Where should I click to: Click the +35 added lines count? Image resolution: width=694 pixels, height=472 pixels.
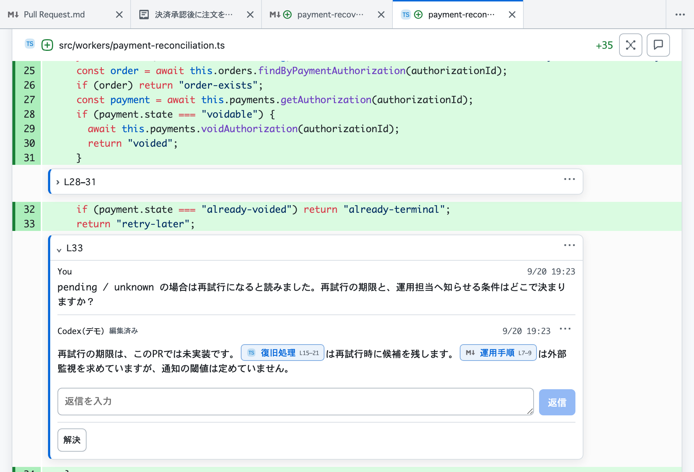pyautogui.click(x=604, y=45)
